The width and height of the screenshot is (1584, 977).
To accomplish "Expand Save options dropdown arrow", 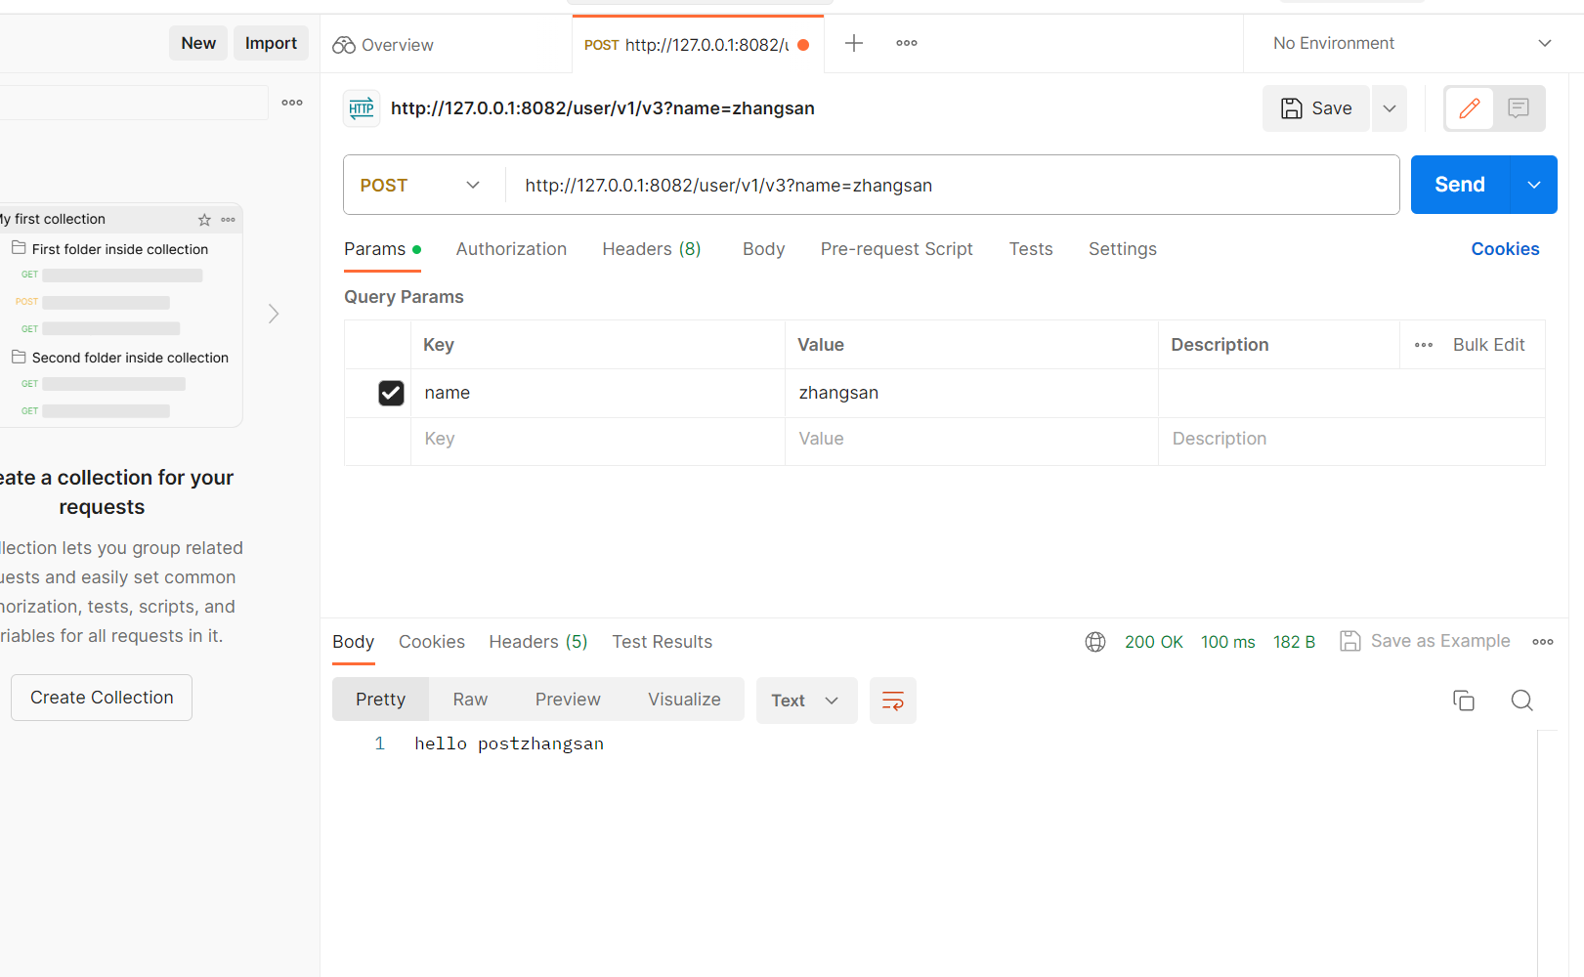I will pyautogui.click(x=1390, y=108).
